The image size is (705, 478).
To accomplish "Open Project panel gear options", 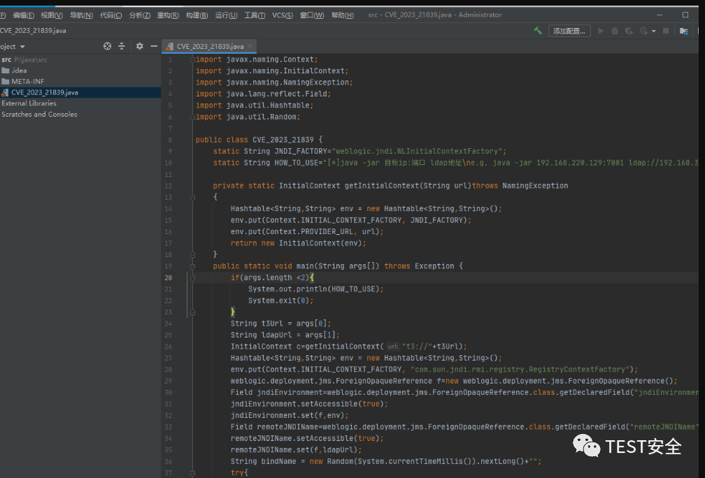I will pos(139,46).
